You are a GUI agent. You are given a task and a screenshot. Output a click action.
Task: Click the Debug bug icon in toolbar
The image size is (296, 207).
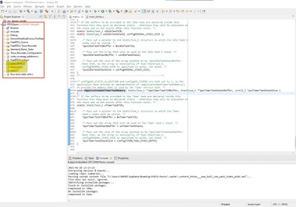pos(95,11)
